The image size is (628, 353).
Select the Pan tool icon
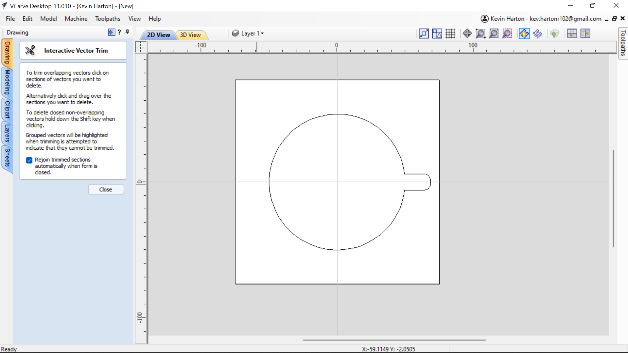(467, 33)
